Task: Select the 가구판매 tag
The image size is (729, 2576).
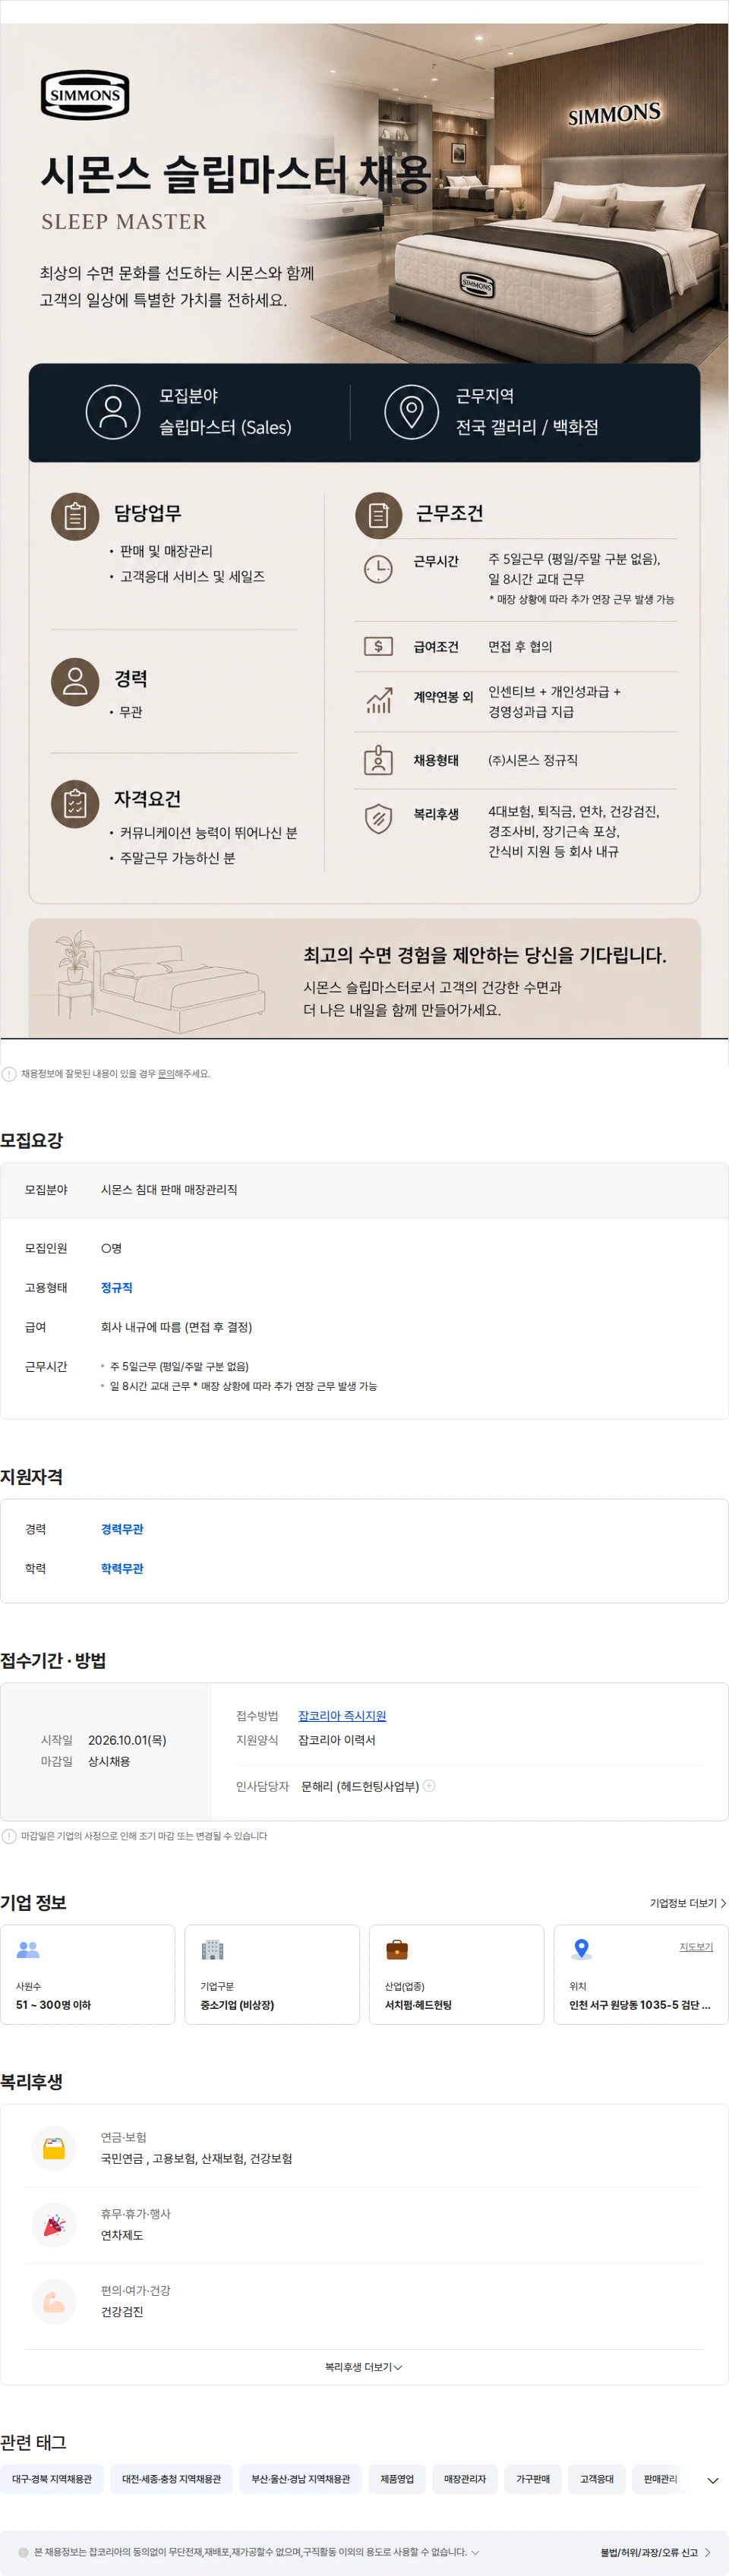Action: coord(533,2479)
